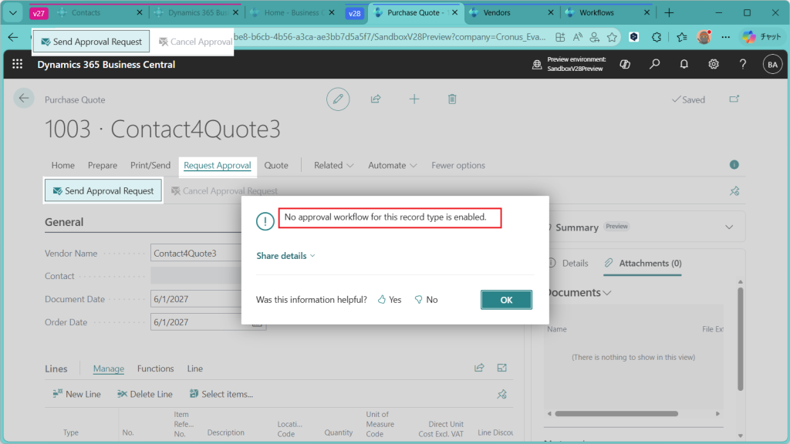Click the Send Approval Request button
Image resolution: width=790 pixels, height=444 pixels.
103,191
